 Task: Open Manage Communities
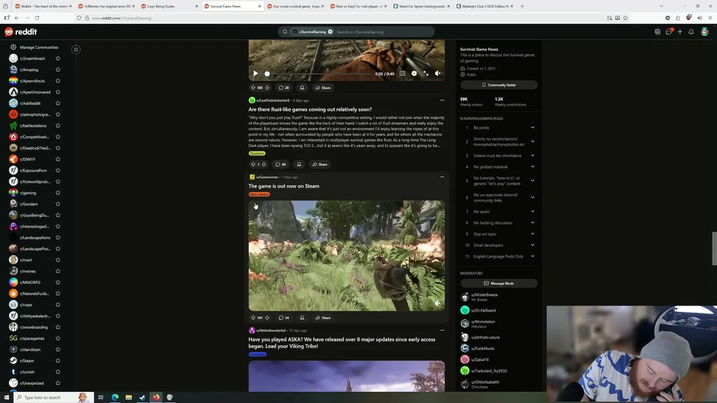click(x=34, y=48)
